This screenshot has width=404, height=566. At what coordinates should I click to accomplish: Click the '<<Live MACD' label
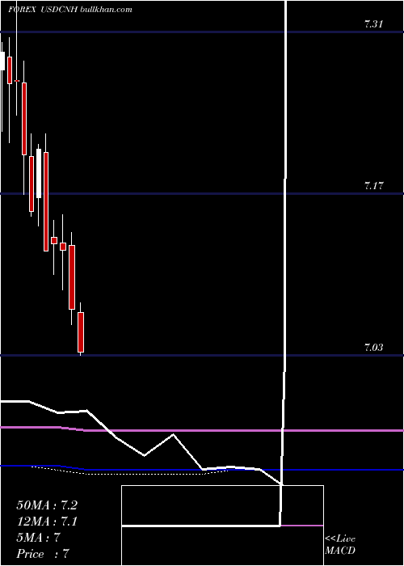point(340,544)
